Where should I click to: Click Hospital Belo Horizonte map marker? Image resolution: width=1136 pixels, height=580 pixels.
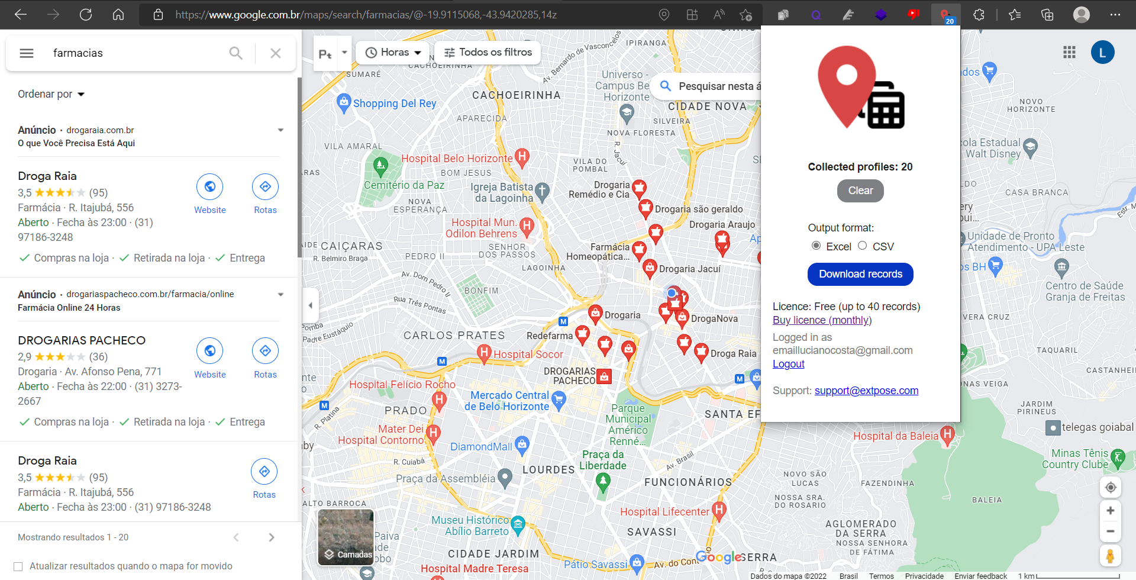[x=521, y=157]
